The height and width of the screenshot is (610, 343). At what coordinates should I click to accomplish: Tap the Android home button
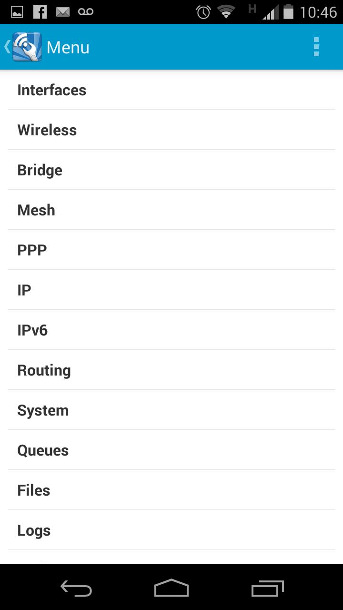tap(171, 588)
